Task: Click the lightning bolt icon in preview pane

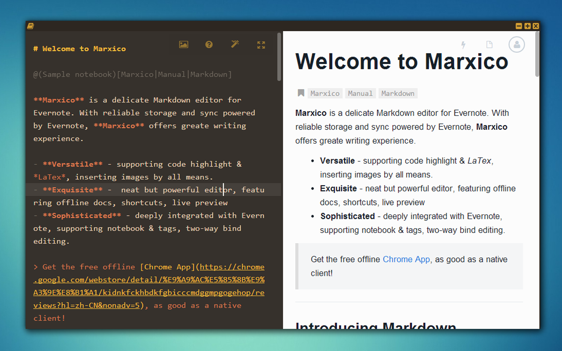Action: pos(463,44)
